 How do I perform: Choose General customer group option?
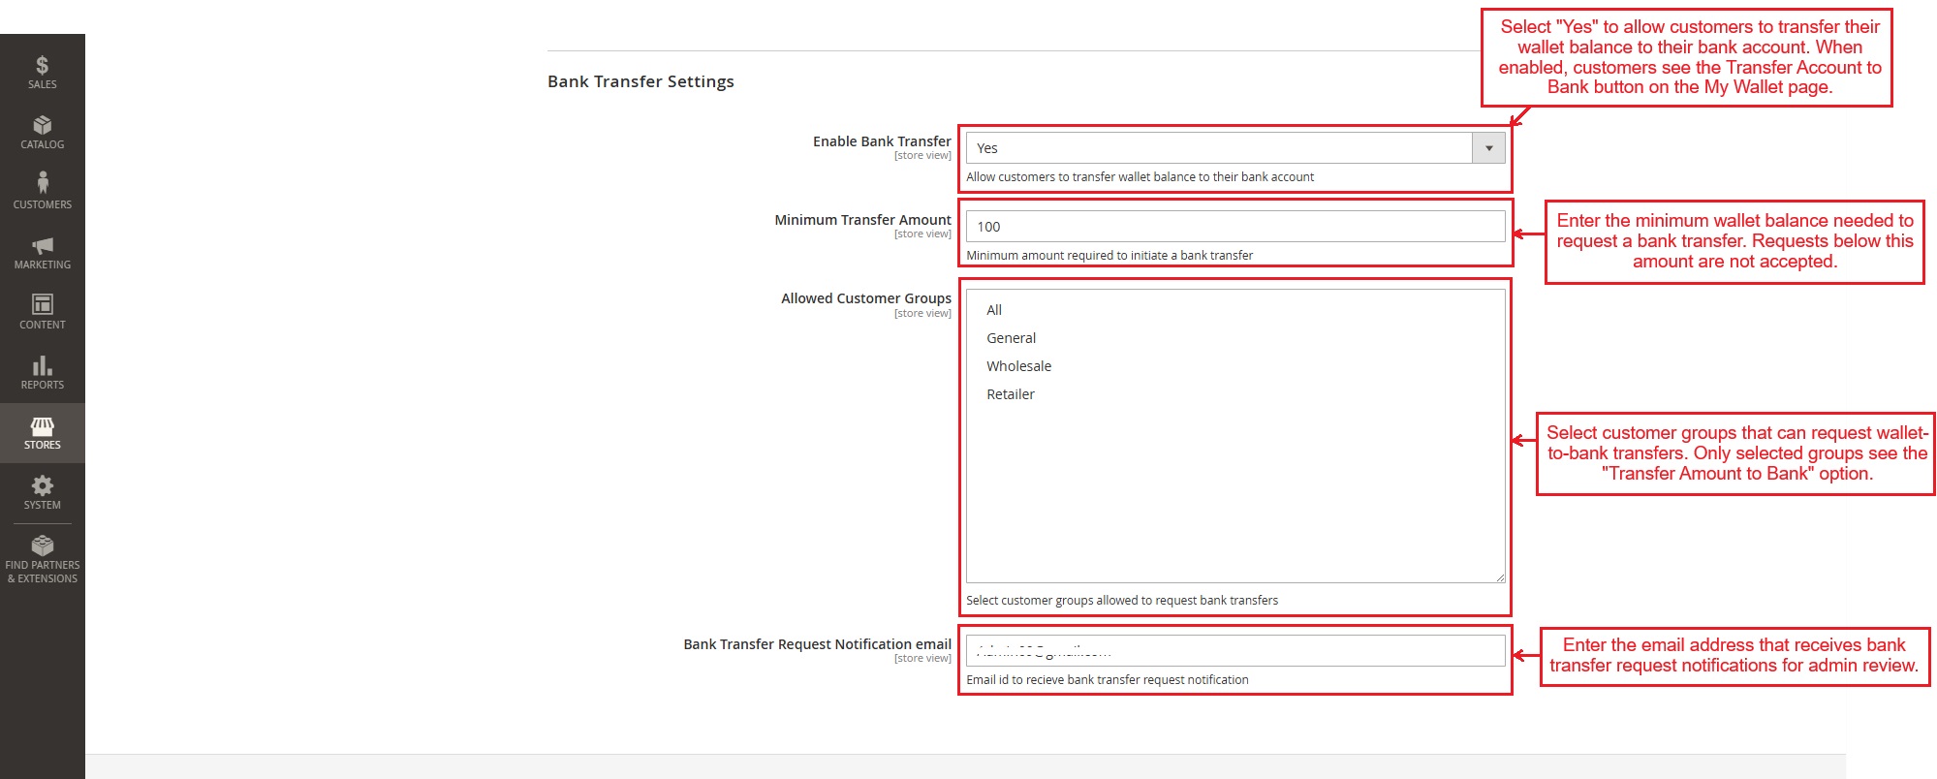click(1011, 338)
